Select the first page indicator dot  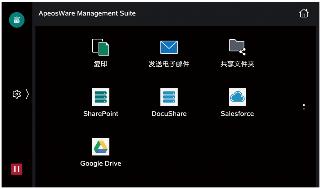tap(304, 105)
